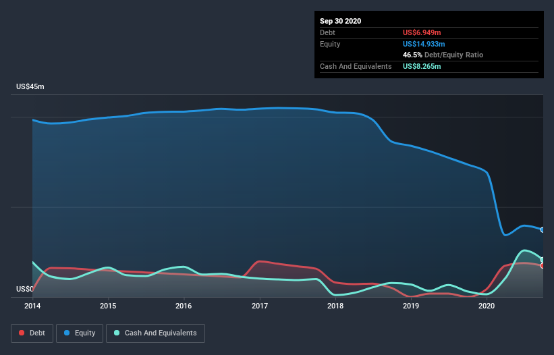Select the 2015 x-axis label
The height and width of the screenshot is (355, 554).
(108, 306)
